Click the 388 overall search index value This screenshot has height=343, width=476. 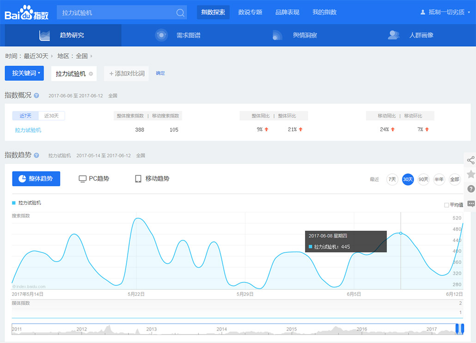[140, 130]
